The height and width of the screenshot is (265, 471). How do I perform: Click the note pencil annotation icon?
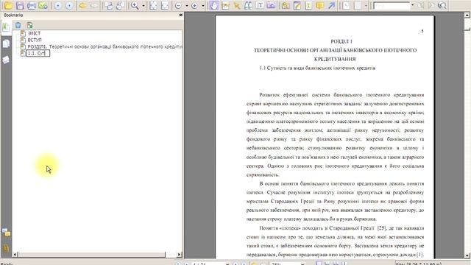click(x=297, y=5)
